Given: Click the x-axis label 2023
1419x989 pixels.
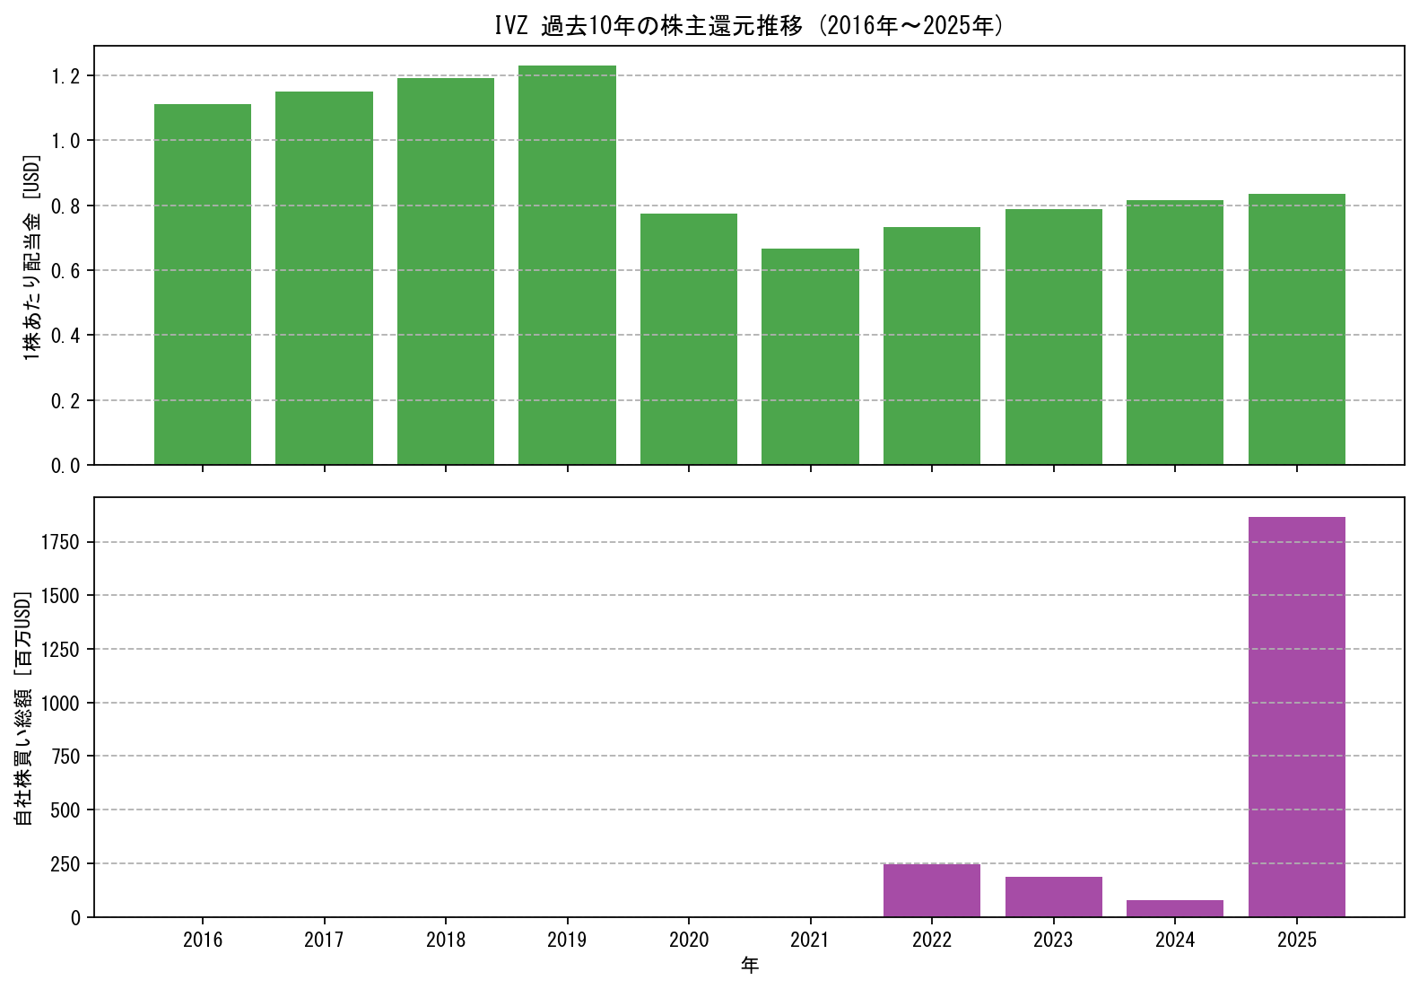Looking at the screenshot, I should 1054,940.
